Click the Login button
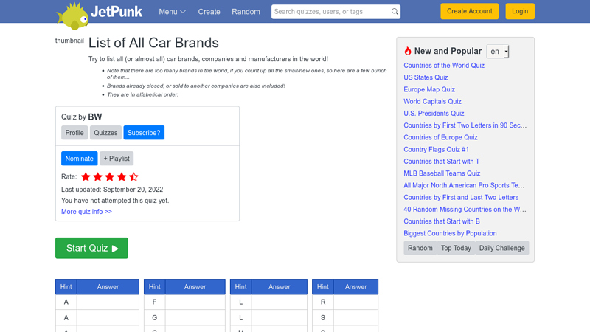This screenshot has width=590, height=332. click(520, 11)
